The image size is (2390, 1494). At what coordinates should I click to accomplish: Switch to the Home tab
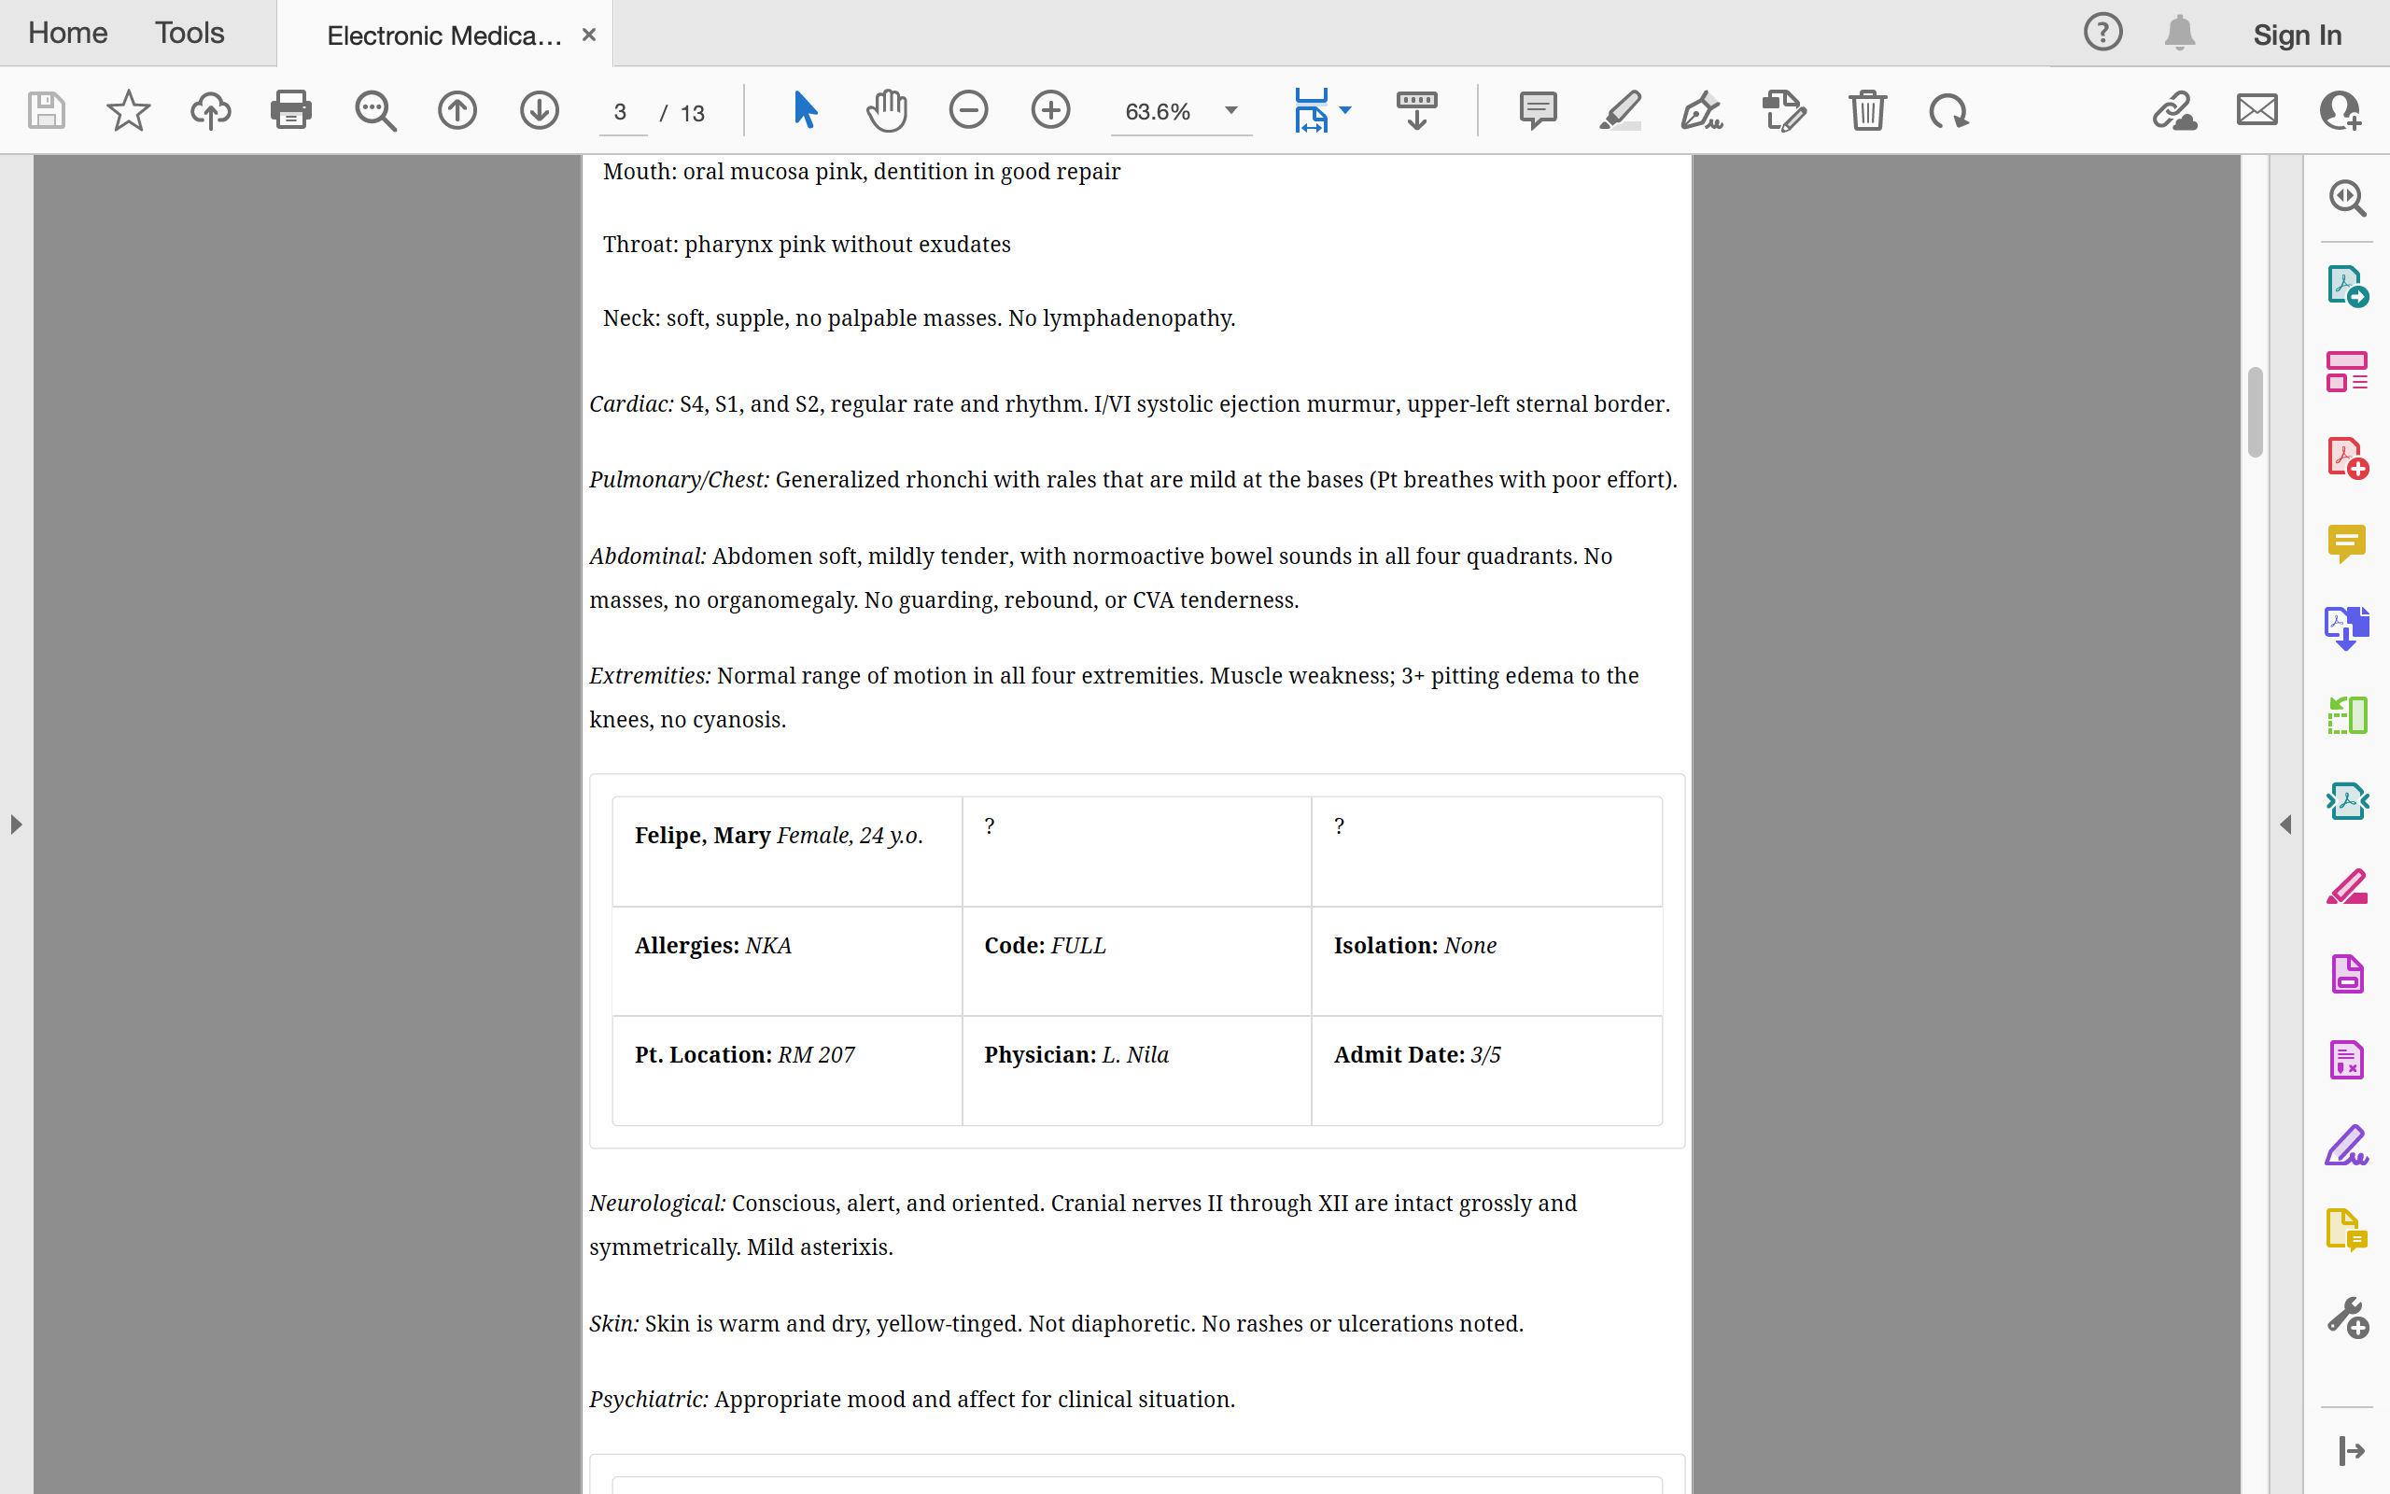tap(67, 33)
